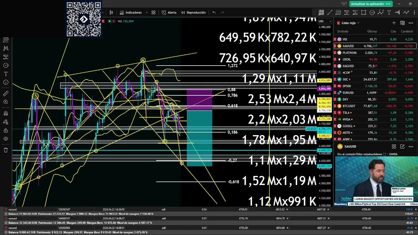Image resolution: width=418 pixels, height=235 pixels.
Task: Add a symbol to the watchlist
Action: pos(394,23)
